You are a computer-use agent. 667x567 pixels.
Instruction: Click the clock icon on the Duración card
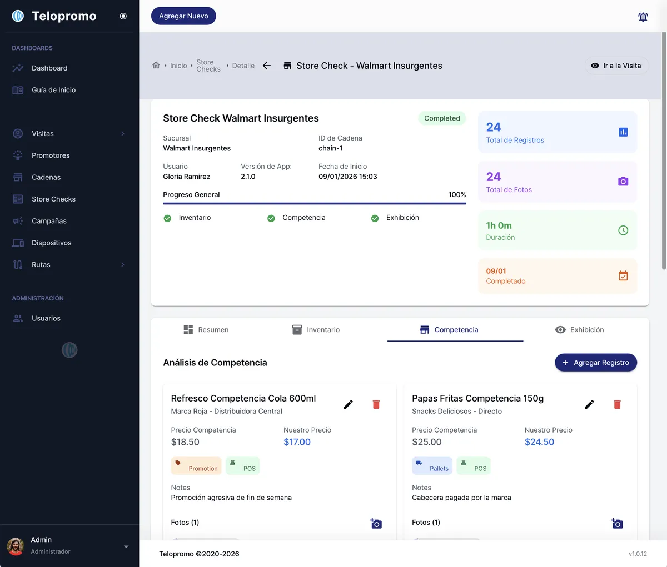point(624,230)
